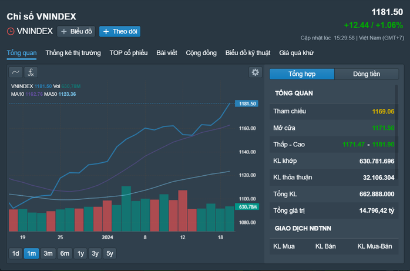This screenshot has height=271, width=410.
Task: Click the KL Bán column header
Action: pos(325,246)
